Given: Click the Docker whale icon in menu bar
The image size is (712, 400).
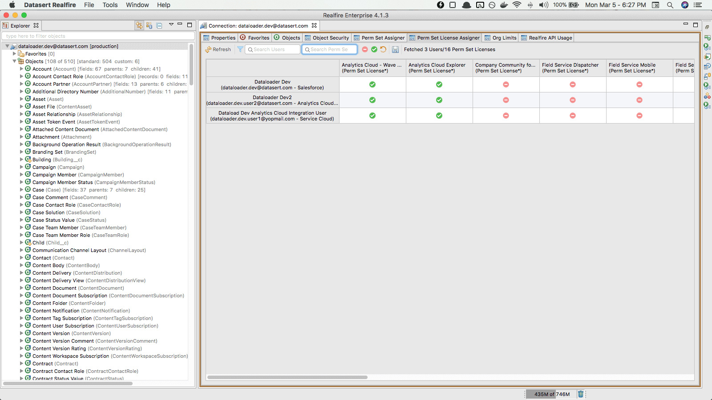Looking at the screenshot, I should [504, 5].
